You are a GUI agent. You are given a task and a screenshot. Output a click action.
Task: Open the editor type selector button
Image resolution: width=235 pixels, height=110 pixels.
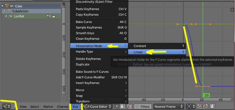(x=6, y=107)
